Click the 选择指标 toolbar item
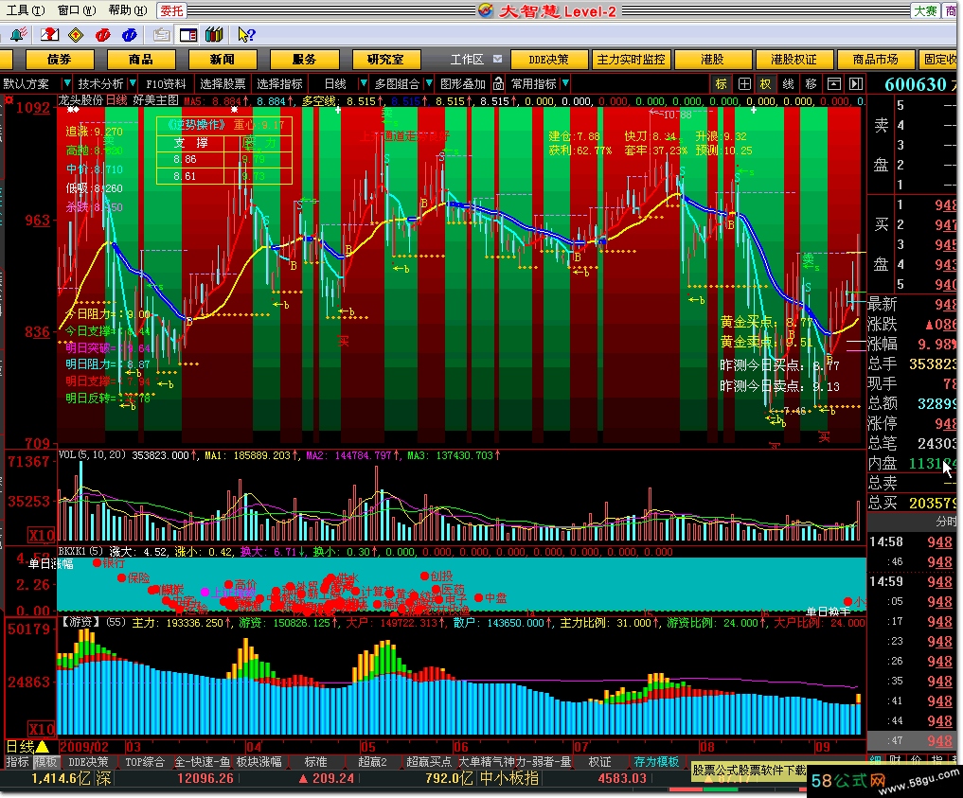The height and width of the screenshot is (798, 963). [279, 83]
